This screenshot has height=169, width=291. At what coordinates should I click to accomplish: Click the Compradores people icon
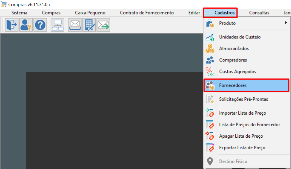click(210, 60)
